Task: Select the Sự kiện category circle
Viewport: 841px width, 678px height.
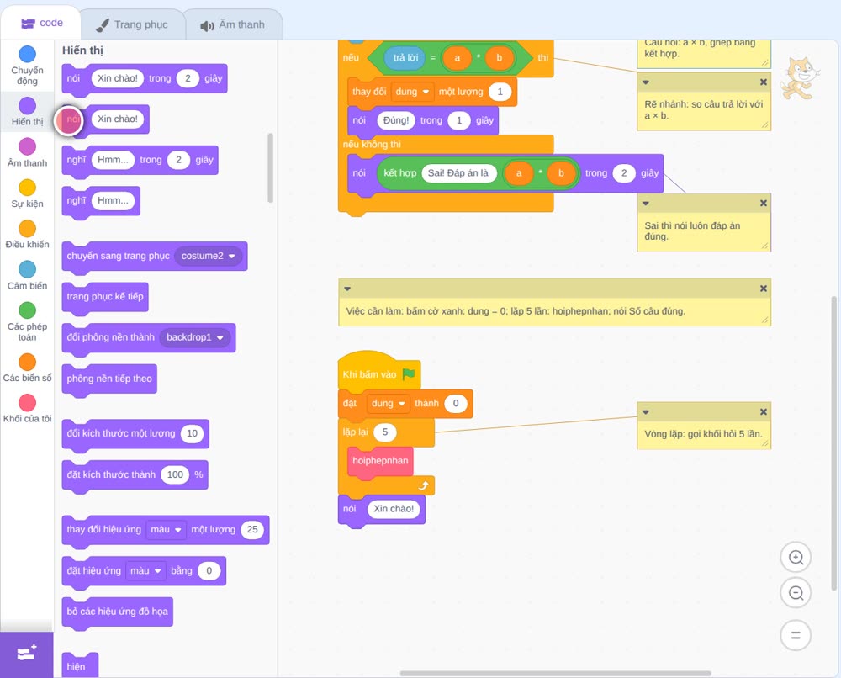Action: coord(28,188)
